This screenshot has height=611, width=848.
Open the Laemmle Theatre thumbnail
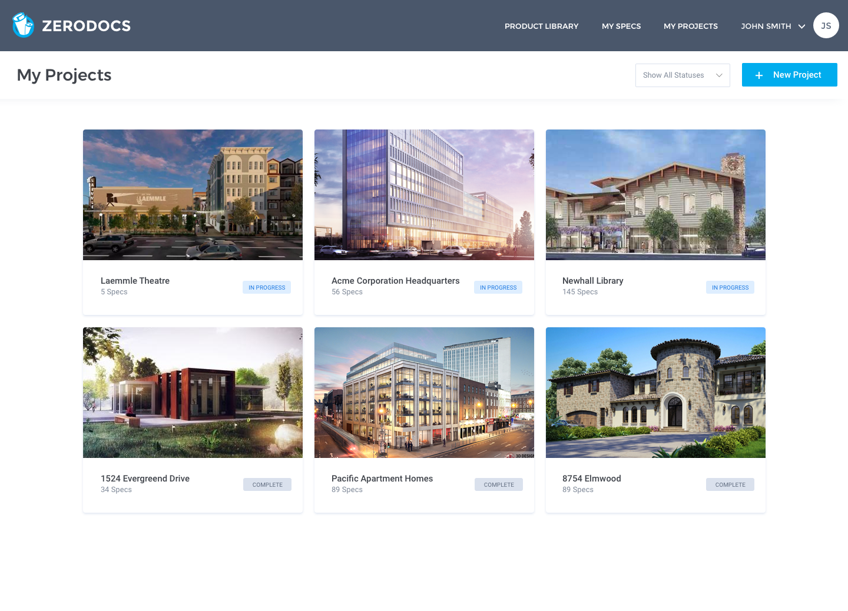point(193,195)
